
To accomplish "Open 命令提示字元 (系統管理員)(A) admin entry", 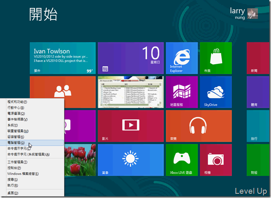I will [x=32, y=154].
